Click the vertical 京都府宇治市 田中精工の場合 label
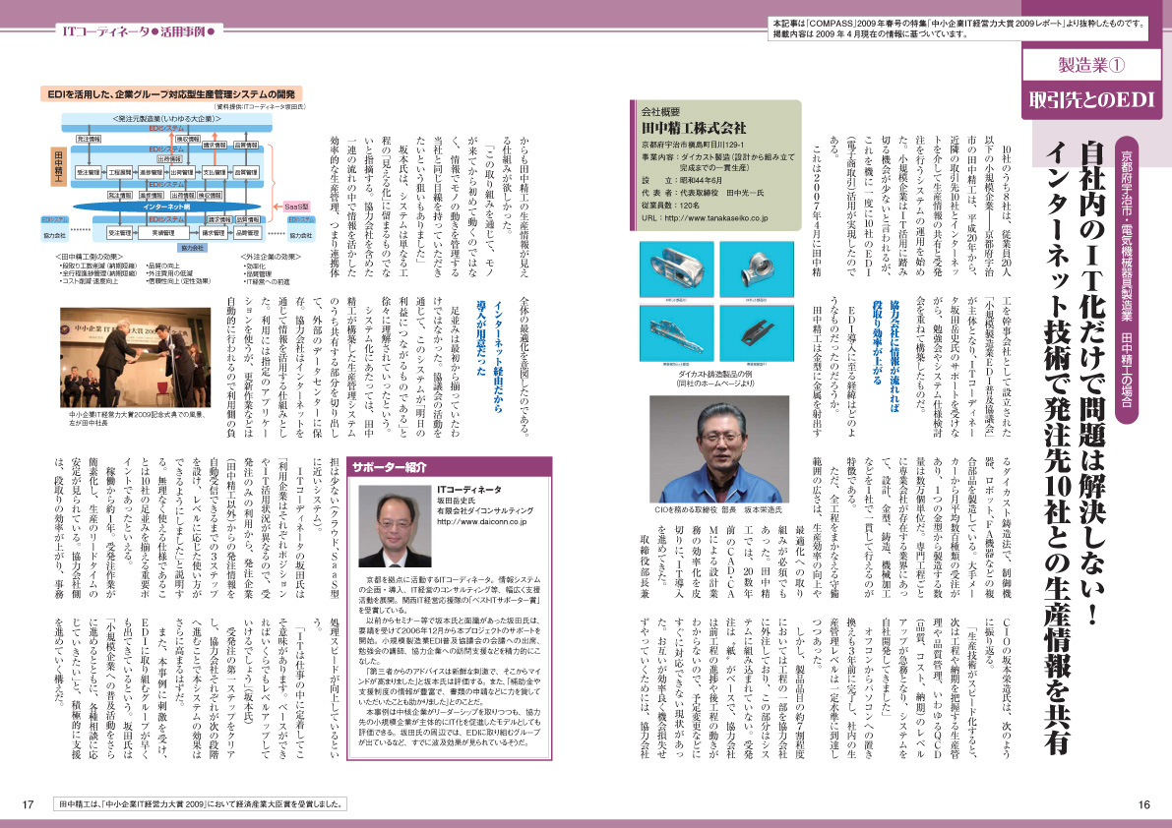1172x828 pixels. (x=1126, y=280)
